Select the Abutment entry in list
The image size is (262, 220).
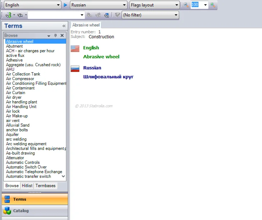(14, 46)
